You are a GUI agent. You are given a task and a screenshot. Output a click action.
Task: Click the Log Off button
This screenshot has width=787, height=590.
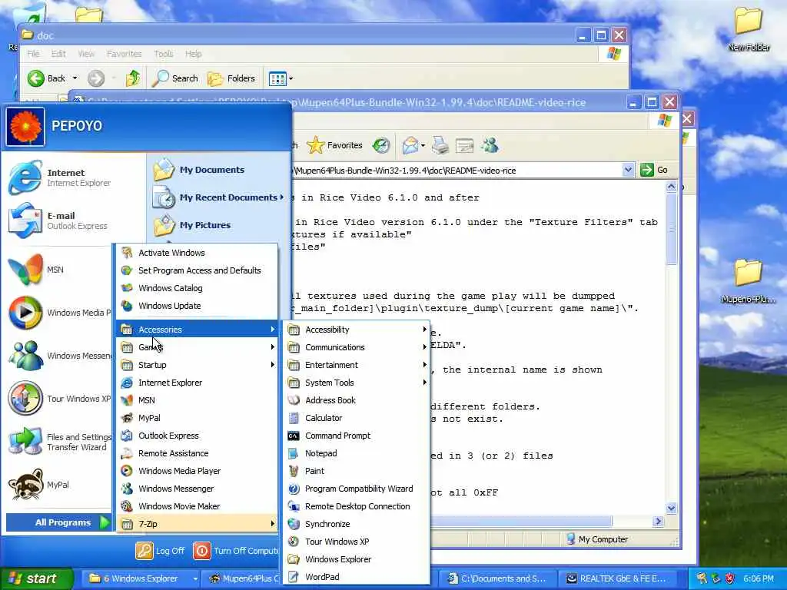point(160,550)
